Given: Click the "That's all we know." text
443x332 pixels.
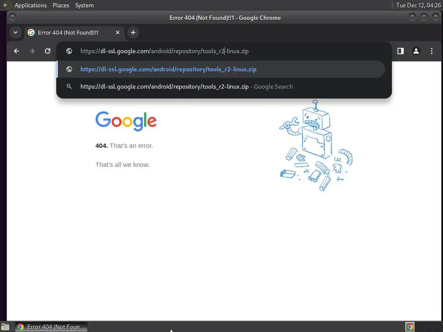Looking at the screenshot, I should click(x=122, y=165).
